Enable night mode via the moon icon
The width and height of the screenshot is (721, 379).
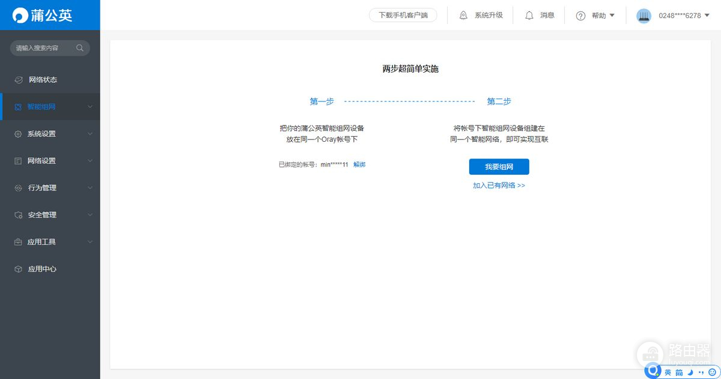[690, 372]
